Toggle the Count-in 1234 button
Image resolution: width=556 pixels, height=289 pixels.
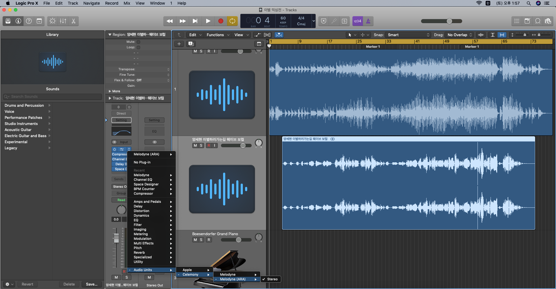(358, 21)
